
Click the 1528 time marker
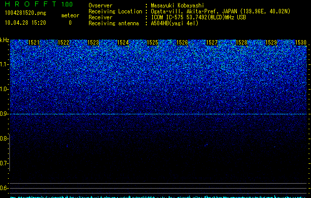tap(242, 43)
